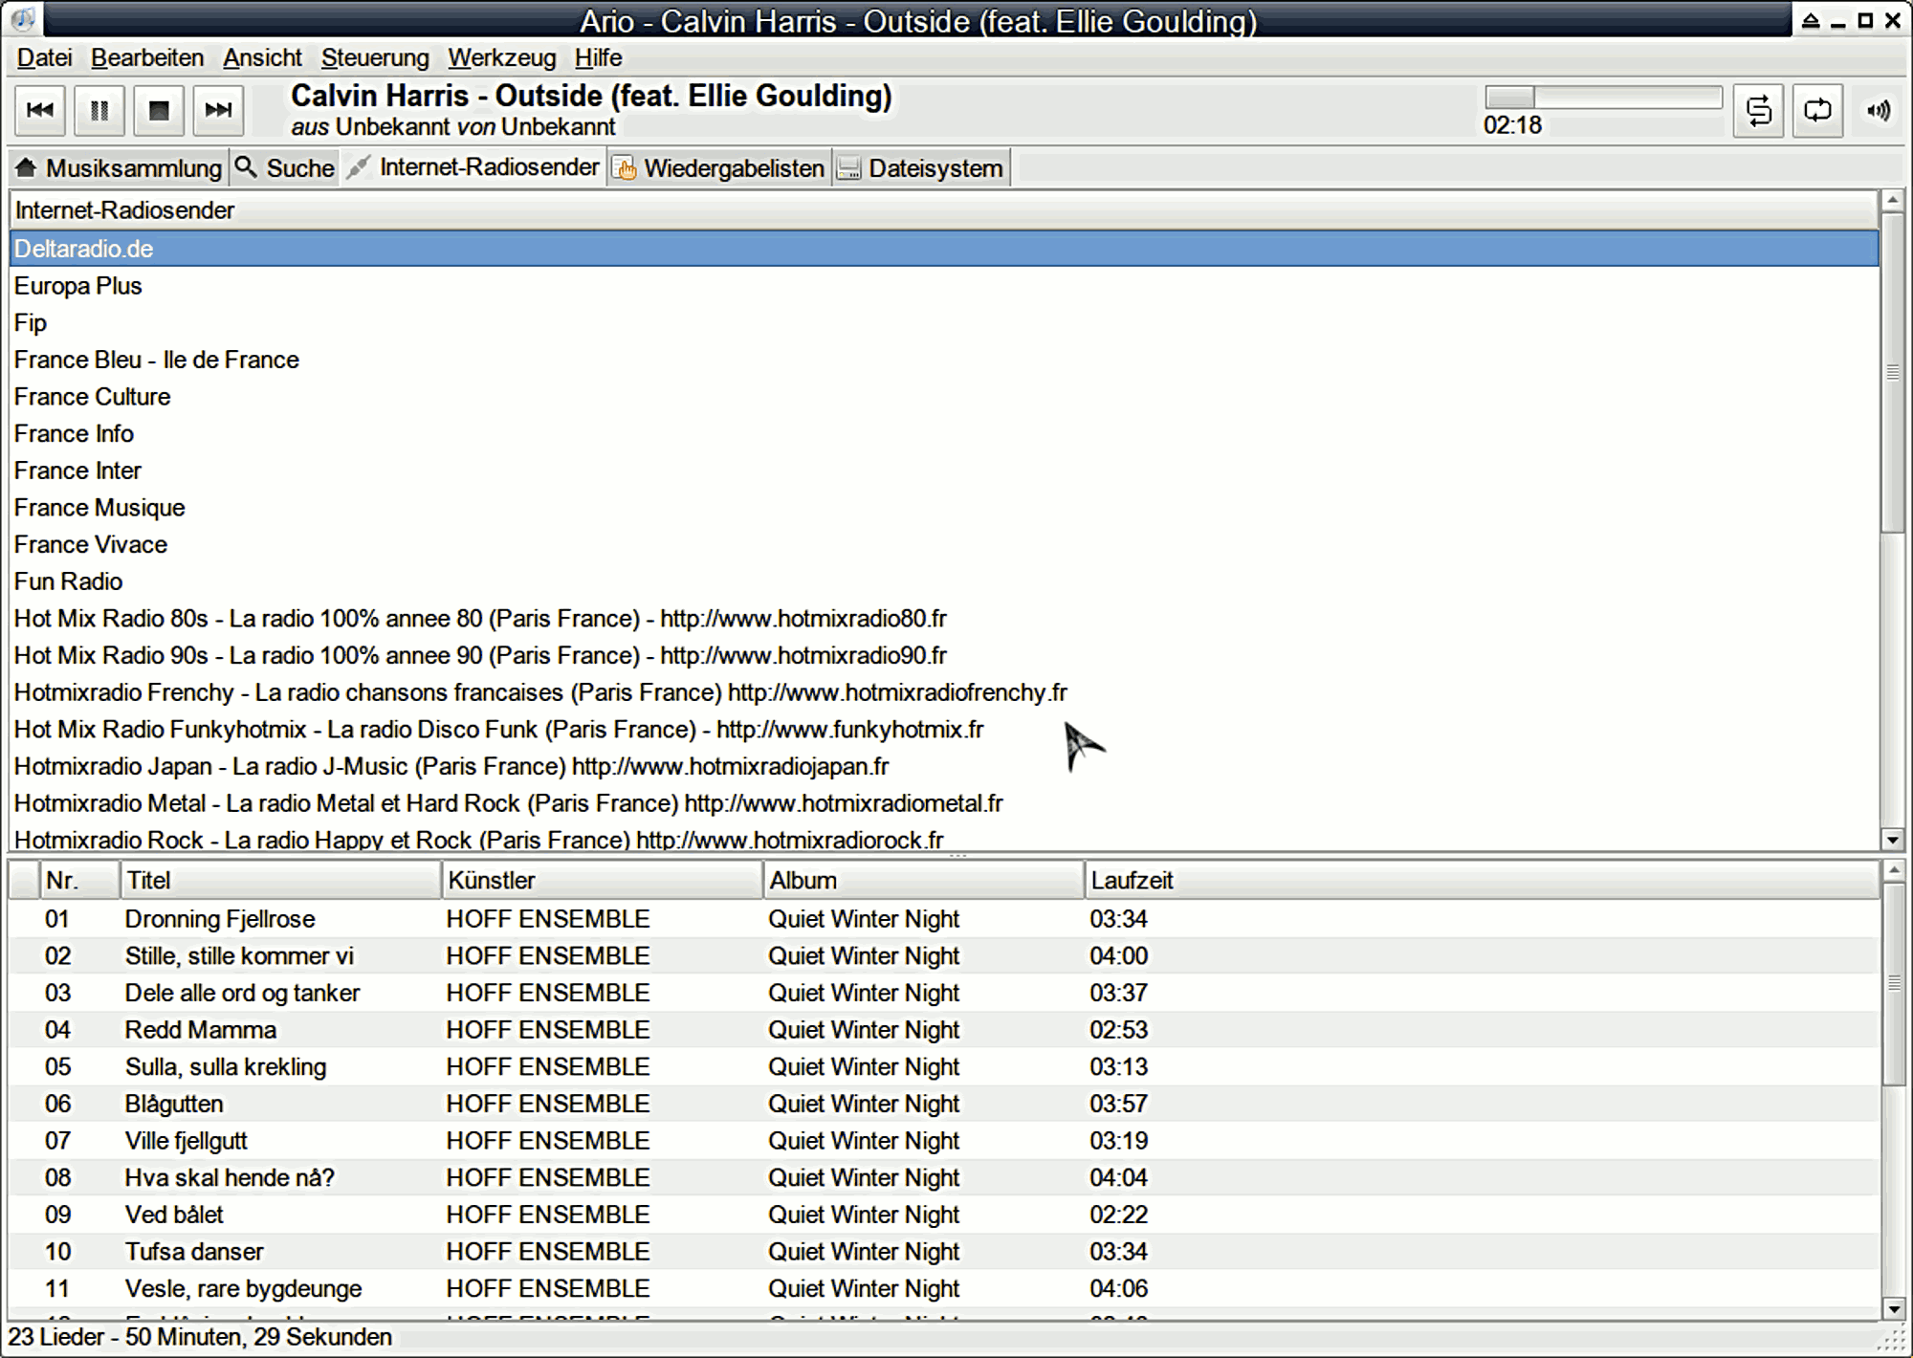This screenshot has height=1358, width=1913.
Task: Sort playlist by Laufzeit column header
Action: (x=1482, y=881)
